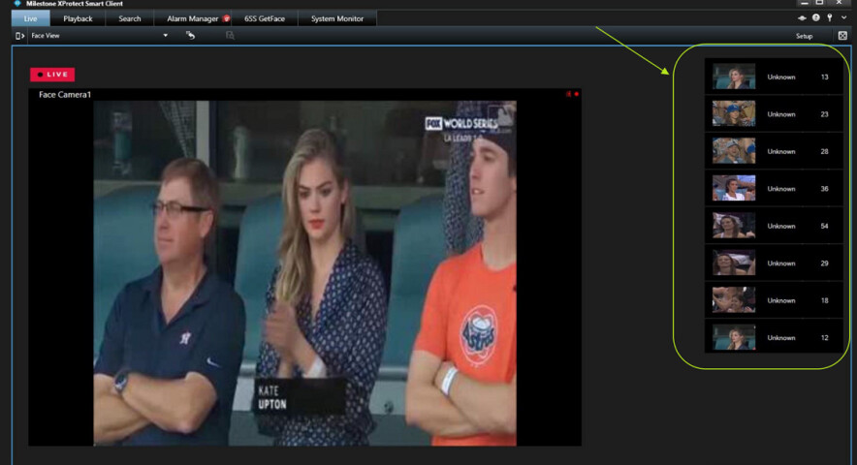This screenshot has width=857, height=465.
Task: Switch to the Playback tab
Action: pyautogui.click(x=78, y=18)
